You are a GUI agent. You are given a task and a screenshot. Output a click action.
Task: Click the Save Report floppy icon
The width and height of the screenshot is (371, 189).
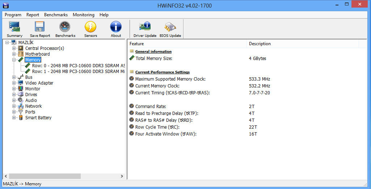(40, 26)
